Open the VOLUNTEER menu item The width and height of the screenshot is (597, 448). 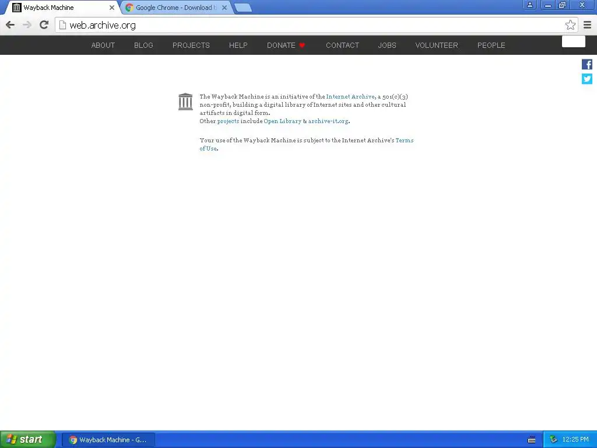437,45
